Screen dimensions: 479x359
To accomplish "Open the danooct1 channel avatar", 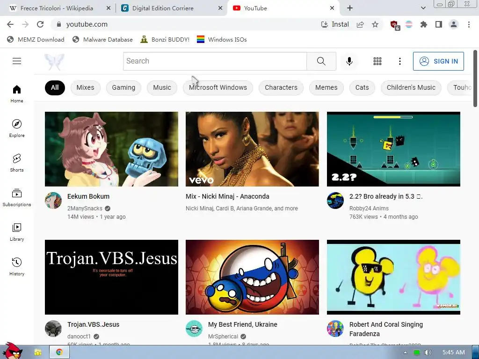I will [53, 329].
